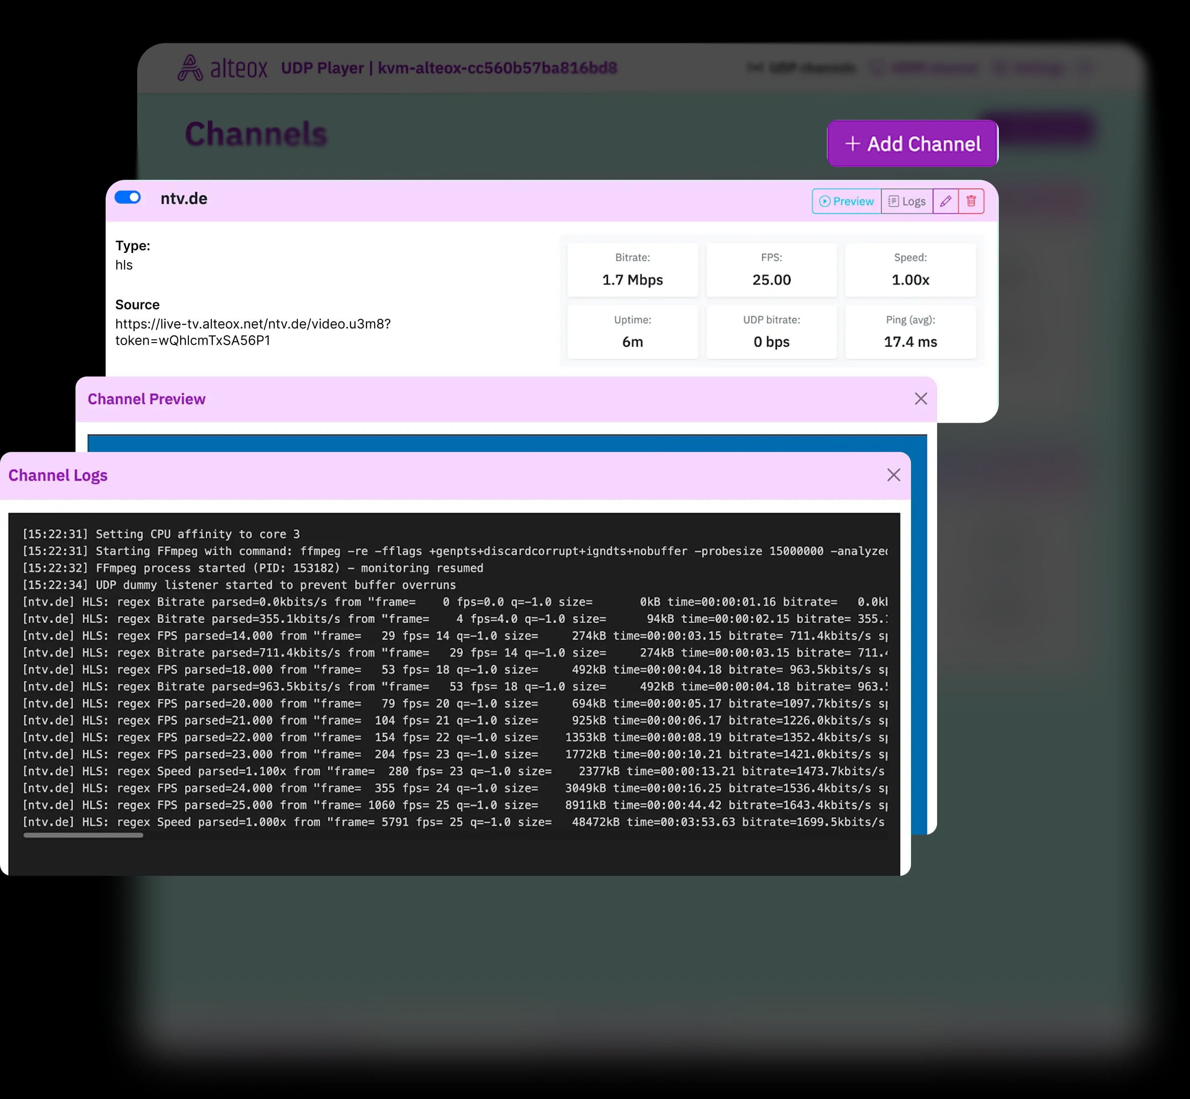Screen dimensions: 1190x1099
Task: Close the Channel Preview panel
Action: [921, 398]
